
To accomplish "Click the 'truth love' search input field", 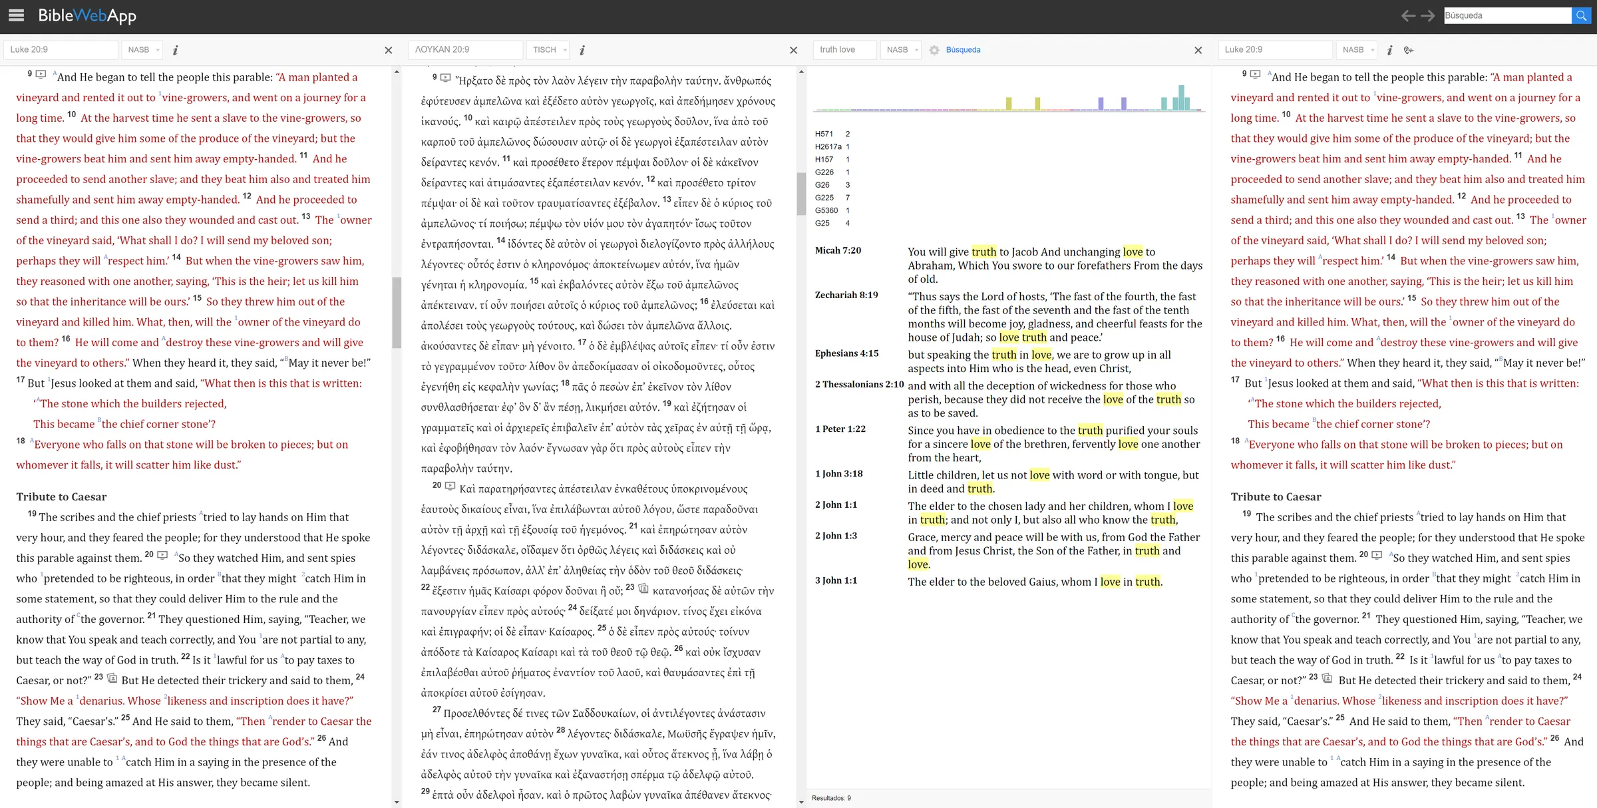I will click(x=844, y=49).
